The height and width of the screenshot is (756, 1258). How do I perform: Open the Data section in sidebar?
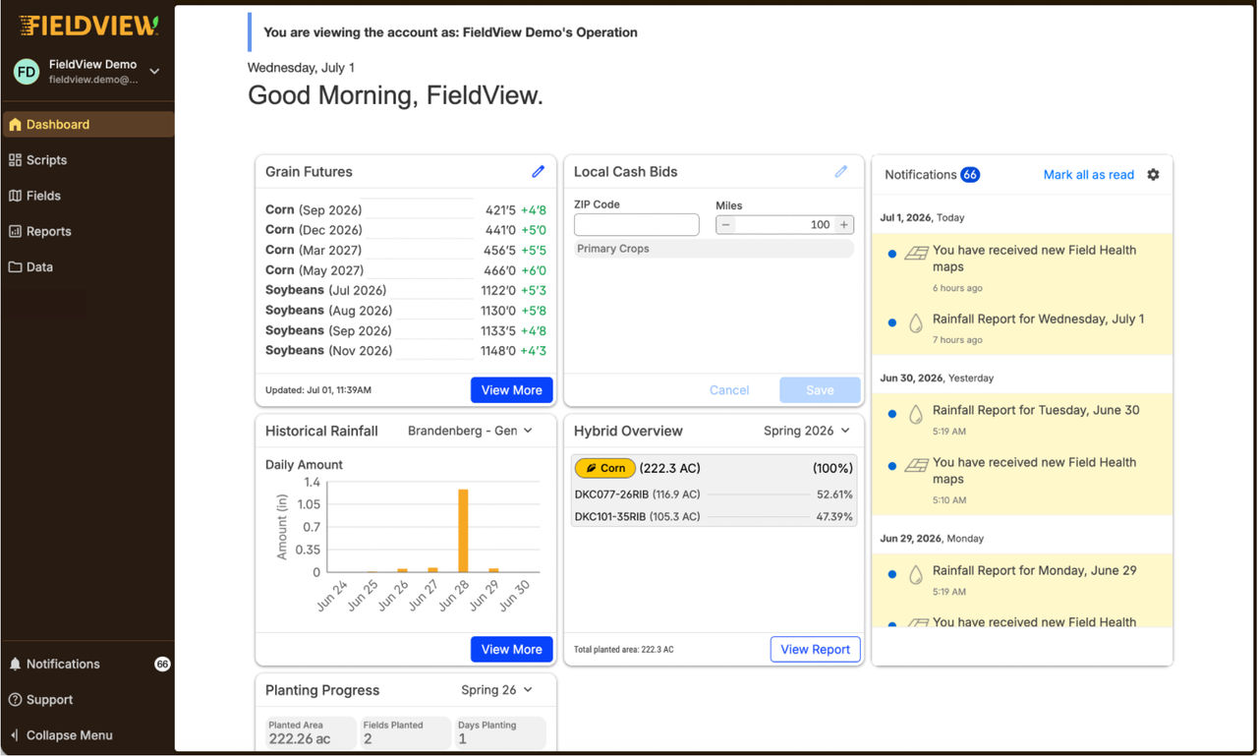tap(88, 266)
